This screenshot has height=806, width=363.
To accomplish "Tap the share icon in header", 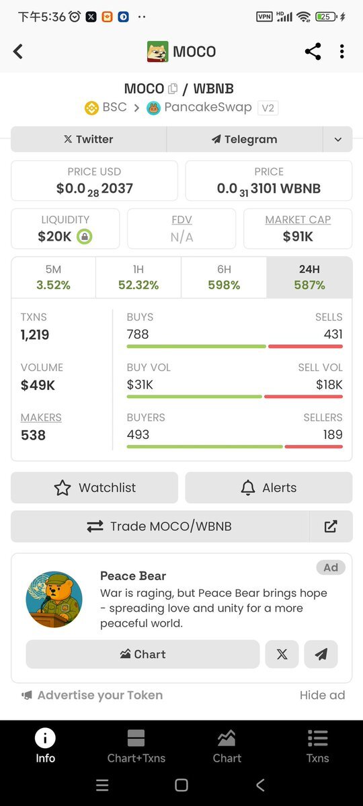I will click(313, 51).
